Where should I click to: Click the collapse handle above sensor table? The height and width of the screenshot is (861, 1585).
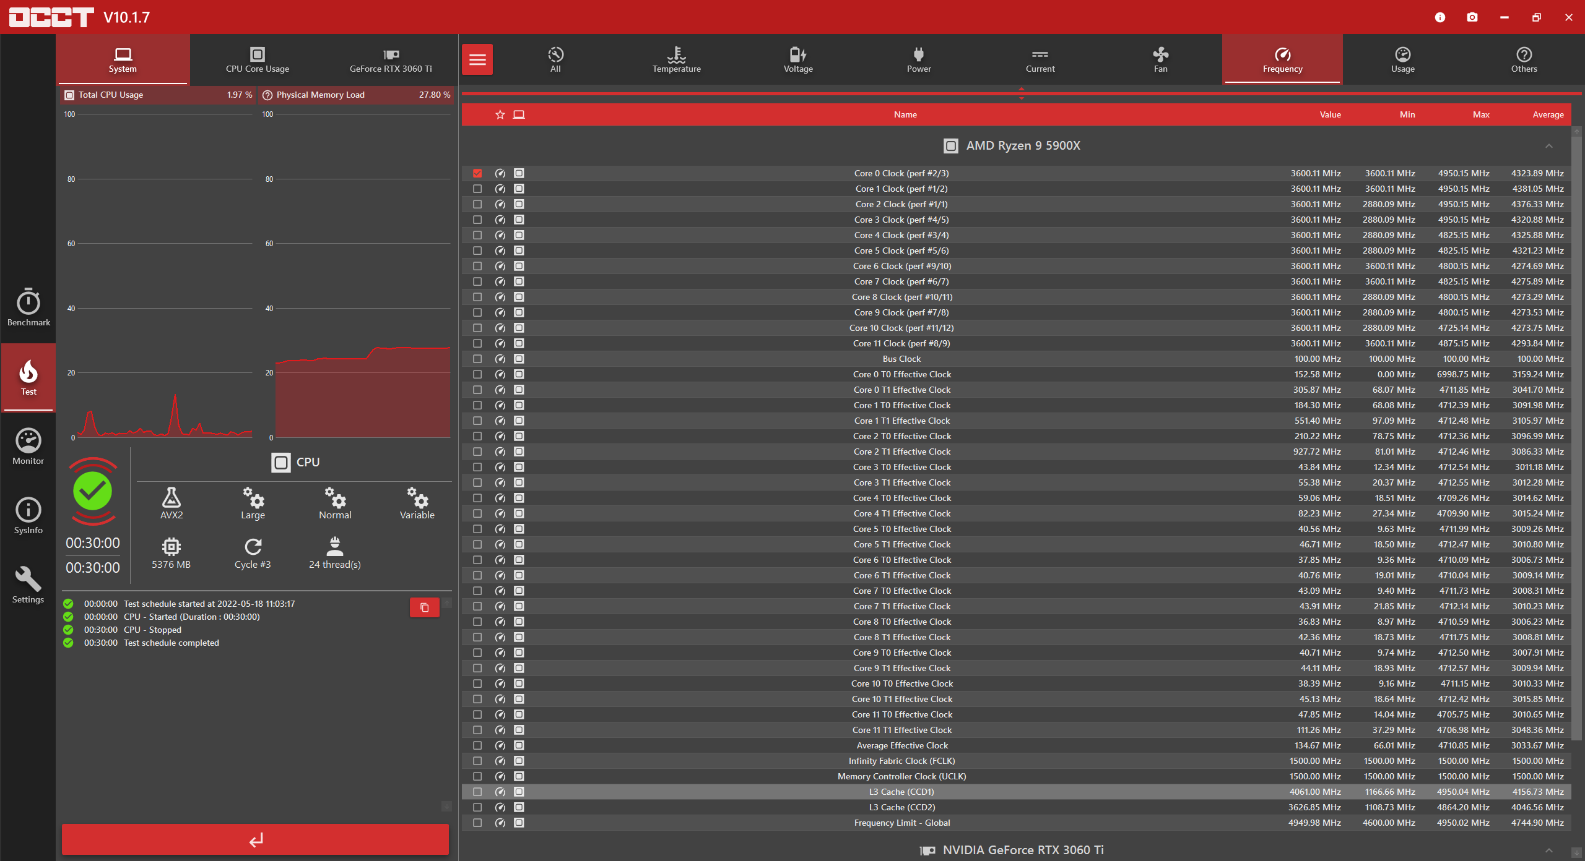(x=1022, y=93)
